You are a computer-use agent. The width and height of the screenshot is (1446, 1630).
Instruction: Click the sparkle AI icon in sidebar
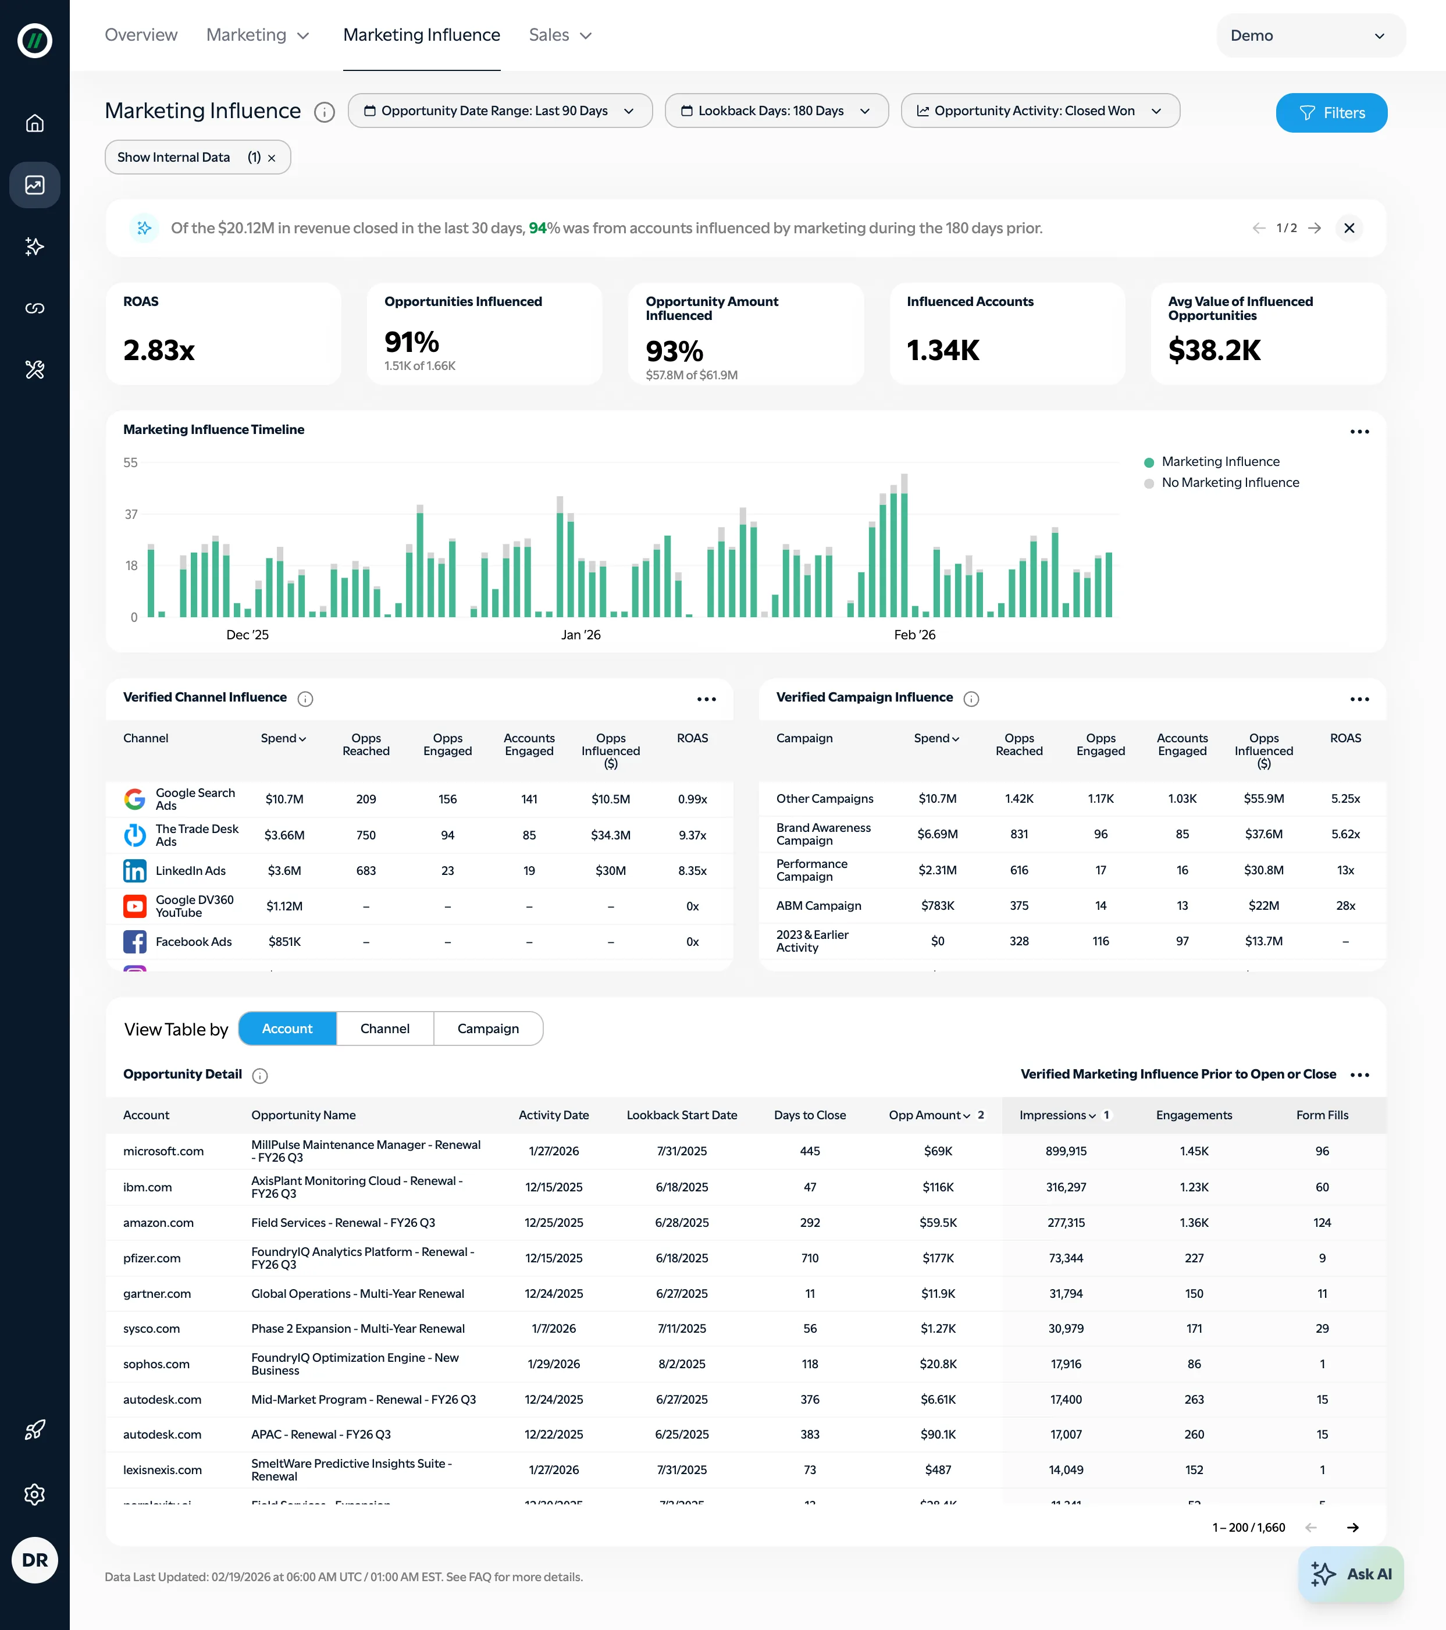pos(34,247)
